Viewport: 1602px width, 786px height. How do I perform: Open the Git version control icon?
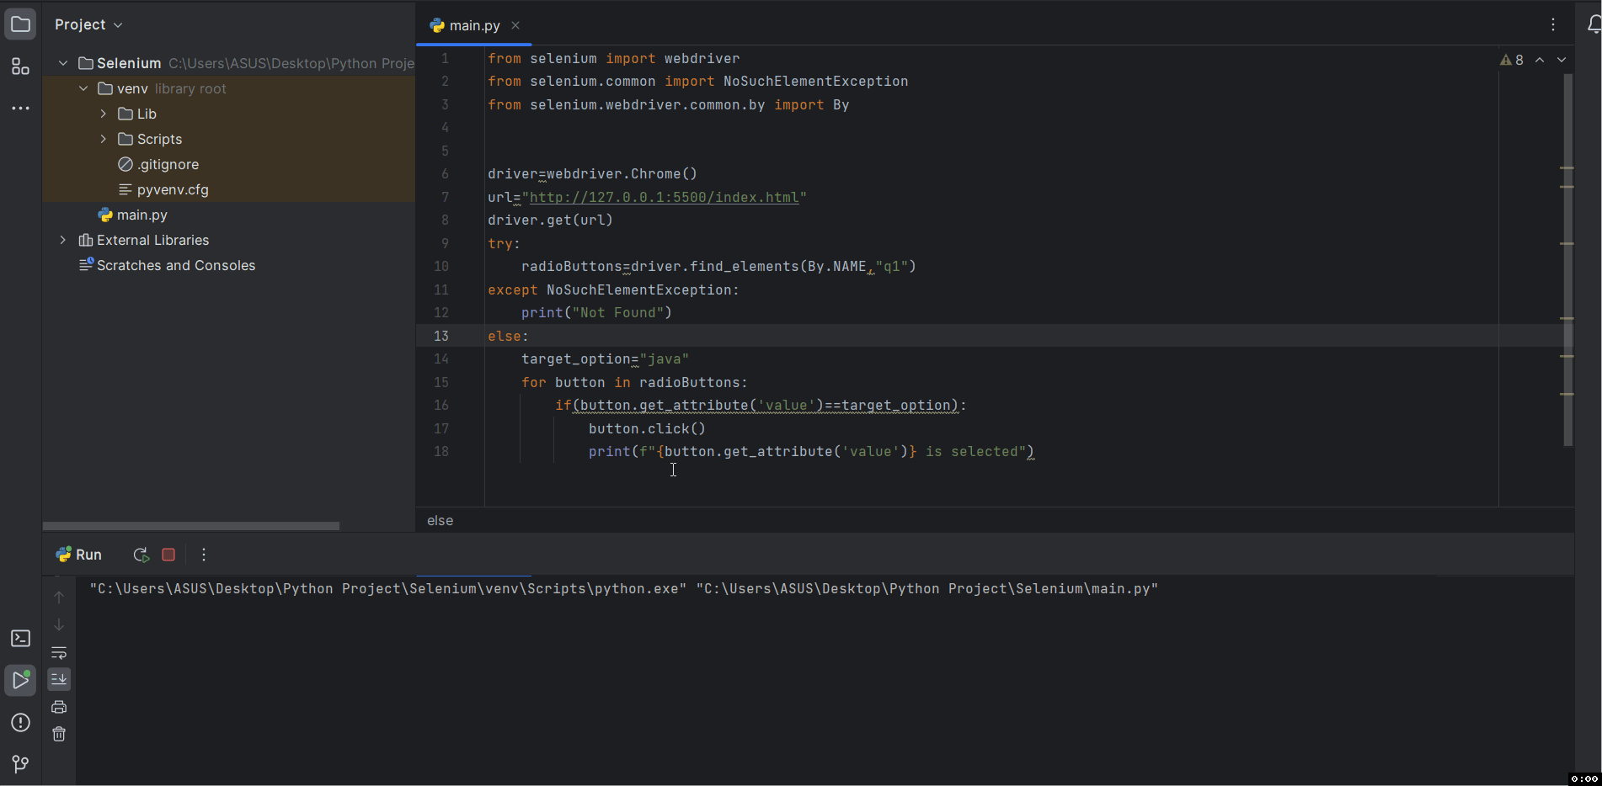click(x=20, y=764)
